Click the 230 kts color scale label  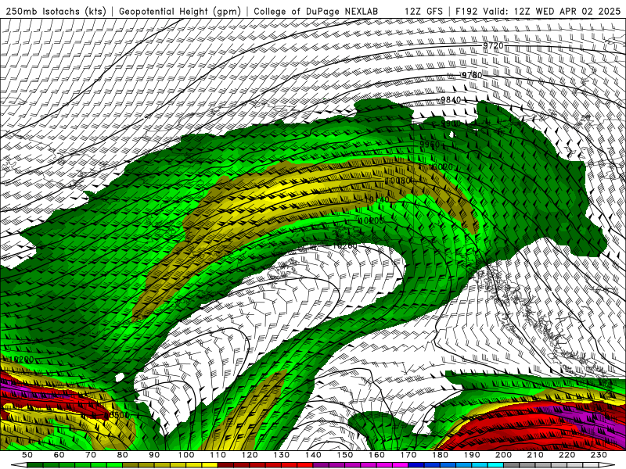tap(599, 455)
